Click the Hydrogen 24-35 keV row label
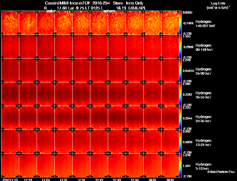The height and width of the screenshot is (181, 237). pyautogui.click(x=204, y=119)
